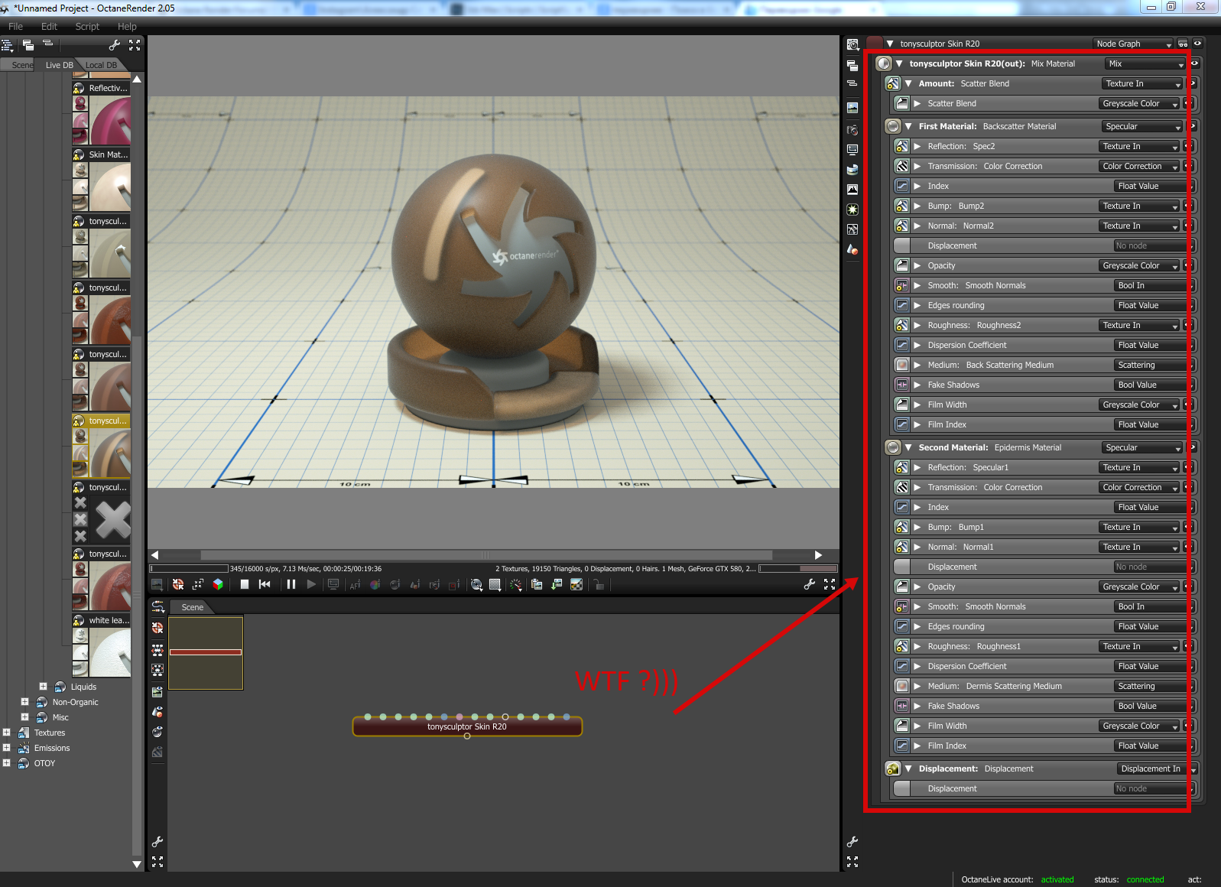Pause the running render
The height and width of the screenshot is (887, 1221).
tap(291, 584)
